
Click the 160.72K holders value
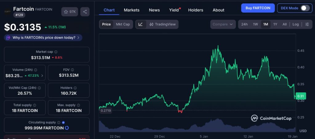click(69, 93)
